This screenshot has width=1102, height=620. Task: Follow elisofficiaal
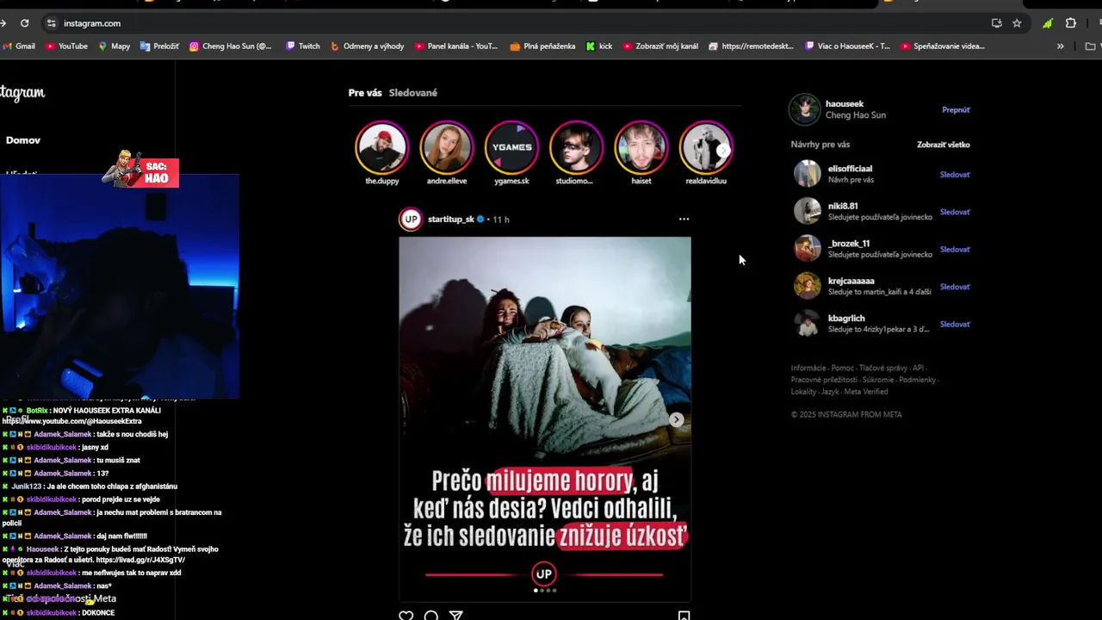[x=955, y=175]
